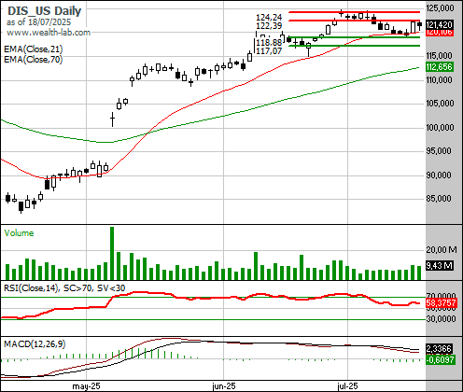Screen dimensions: 463x392
Task: Select the EMA(Close,70) indicator label
Action: point(34,59)
